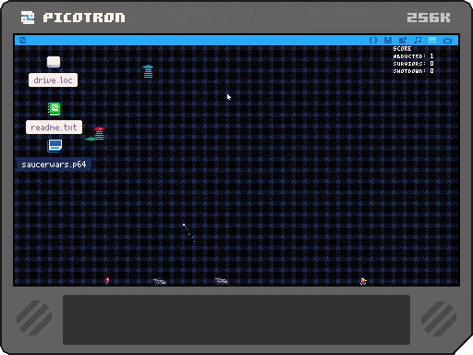
Task: Click the ABDUCTED score counter
Action: point(413,56)
